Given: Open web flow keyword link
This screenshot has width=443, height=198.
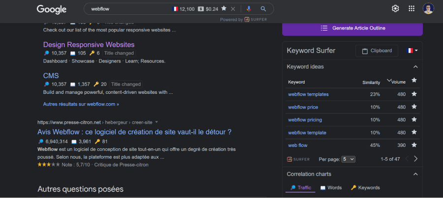Looking at the screenshot, I should click(297, 145).
